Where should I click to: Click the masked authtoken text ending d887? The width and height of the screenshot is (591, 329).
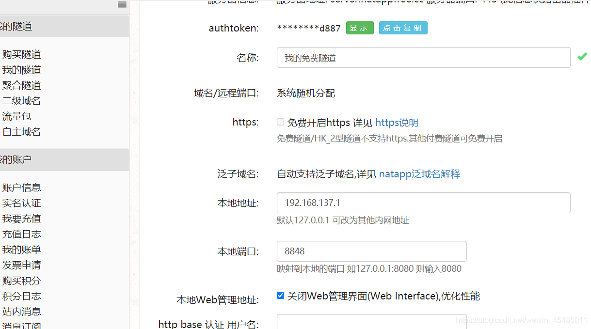pos(309,28)
